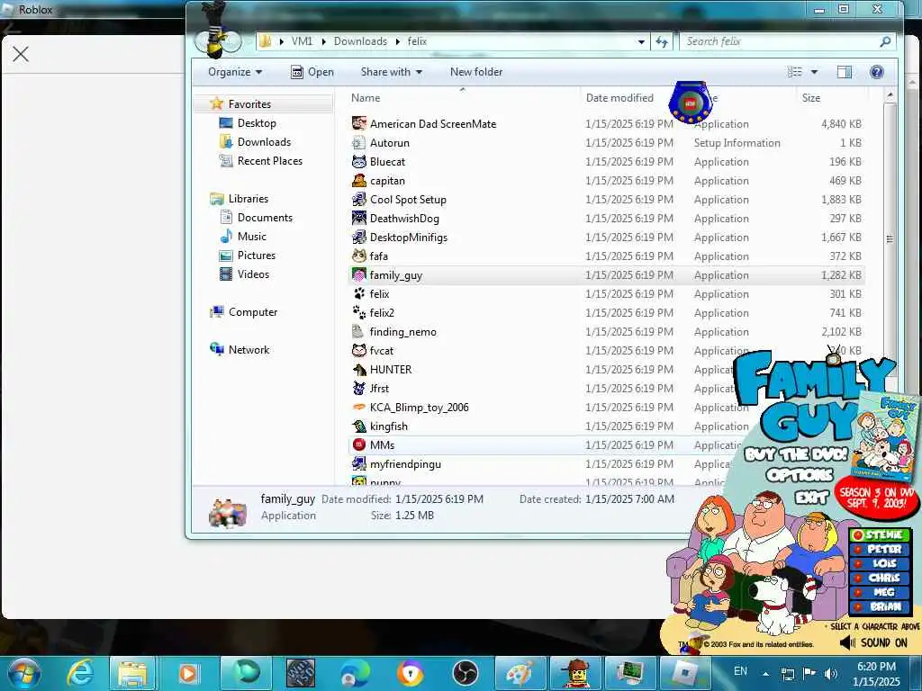Select the Bluecat application icon
This screenshot has height=691, width=922.
coord(358,161)
